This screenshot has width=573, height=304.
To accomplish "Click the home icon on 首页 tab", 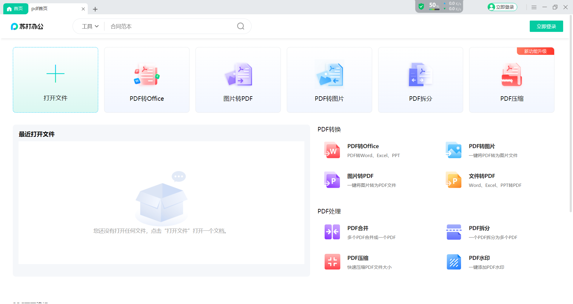I will coord(9,9).
